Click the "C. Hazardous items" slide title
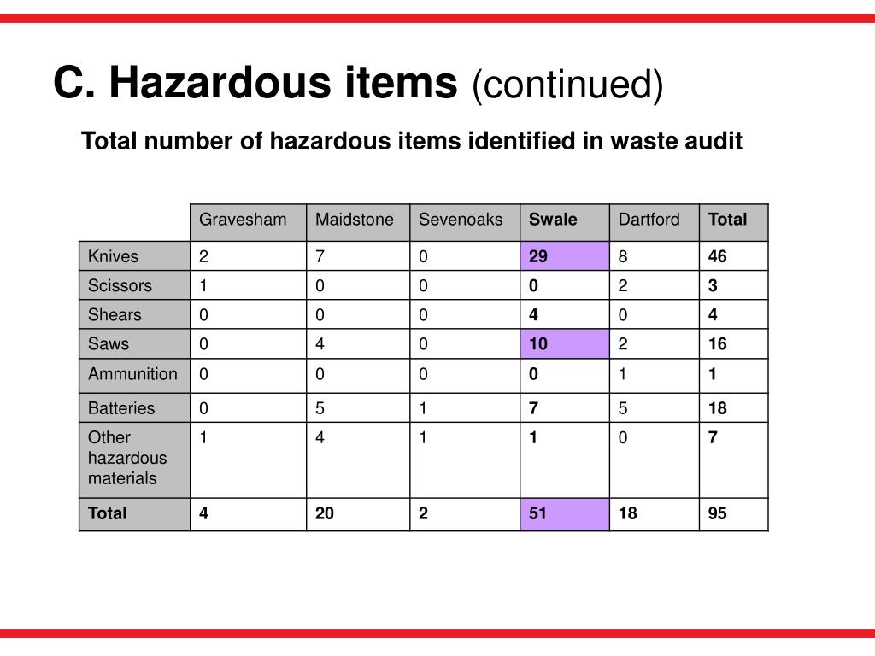This screenshot has height=656, width=875. [x=255, y=83]
